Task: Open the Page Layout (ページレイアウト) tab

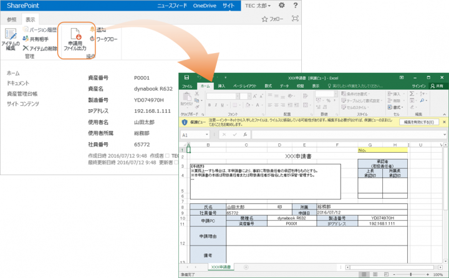Action: point(244,86)
